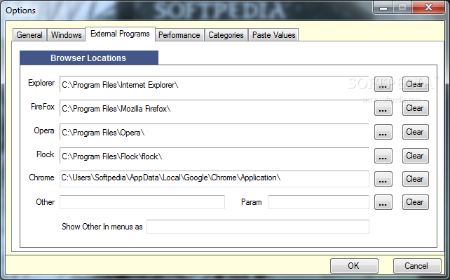Clear the Explorer path

point(415,84)
